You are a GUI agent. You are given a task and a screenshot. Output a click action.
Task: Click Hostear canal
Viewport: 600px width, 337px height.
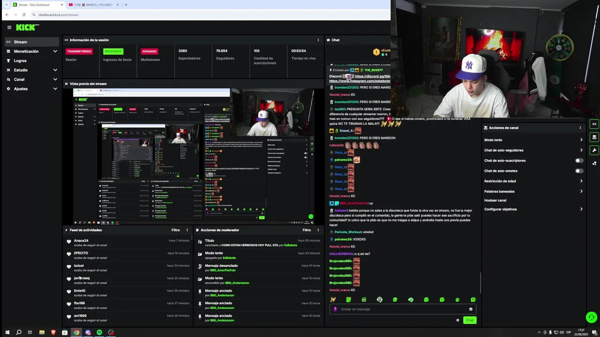click(x=495, y=200)
